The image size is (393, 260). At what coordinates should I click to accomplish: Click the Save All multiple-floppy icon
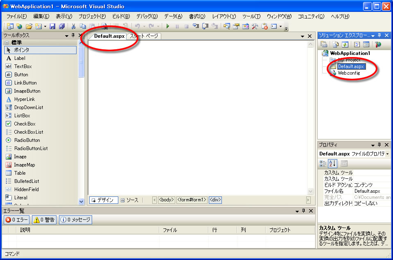click(x=62, y=26)
